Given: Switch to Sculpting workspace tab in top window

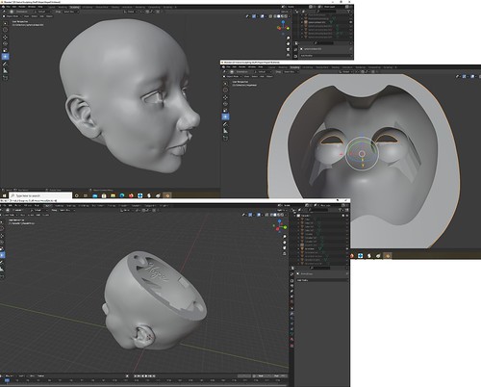Looking at the screenshot, I should click(x=74, y=7).
